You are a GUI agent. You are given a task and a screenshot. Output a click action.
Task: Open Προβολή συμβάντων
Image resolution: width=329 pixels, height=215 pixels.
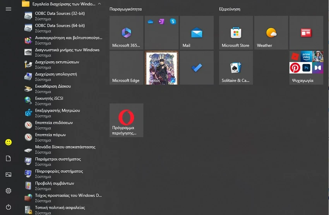63,186
